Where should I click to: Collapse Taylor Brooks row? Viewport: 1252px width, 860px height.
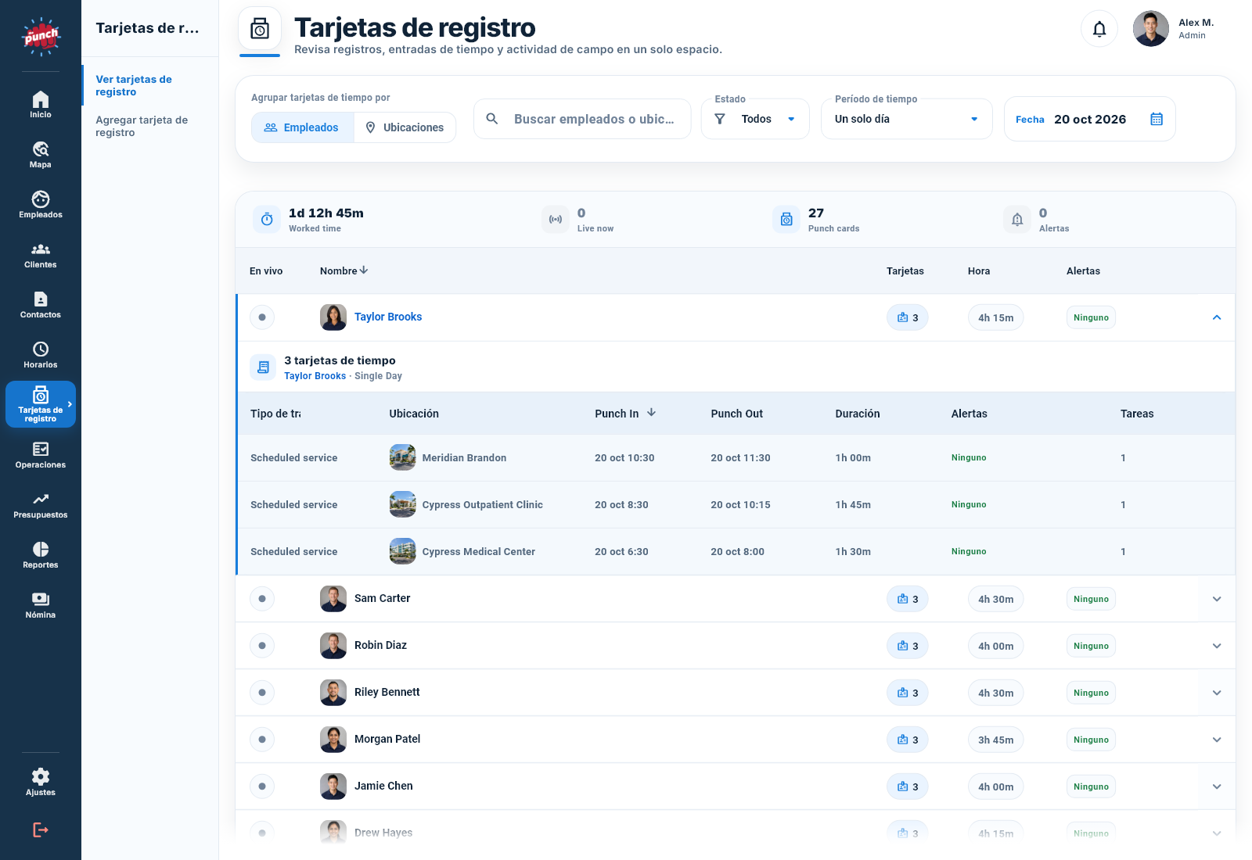click(x=1217, y=317)
